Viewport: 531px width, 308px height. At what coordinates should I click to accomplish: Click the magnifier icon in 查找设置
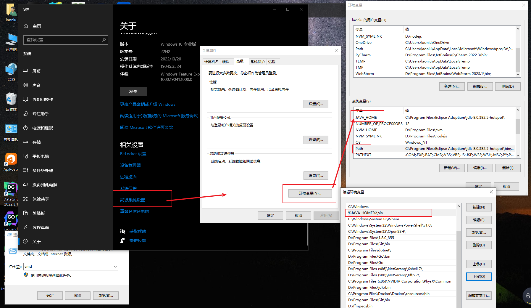point(104,40)
